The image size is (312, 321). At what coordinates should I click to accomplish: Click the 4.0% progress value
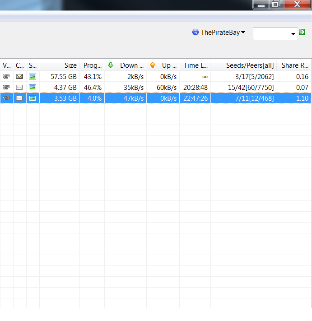click(x=94, y=98)
